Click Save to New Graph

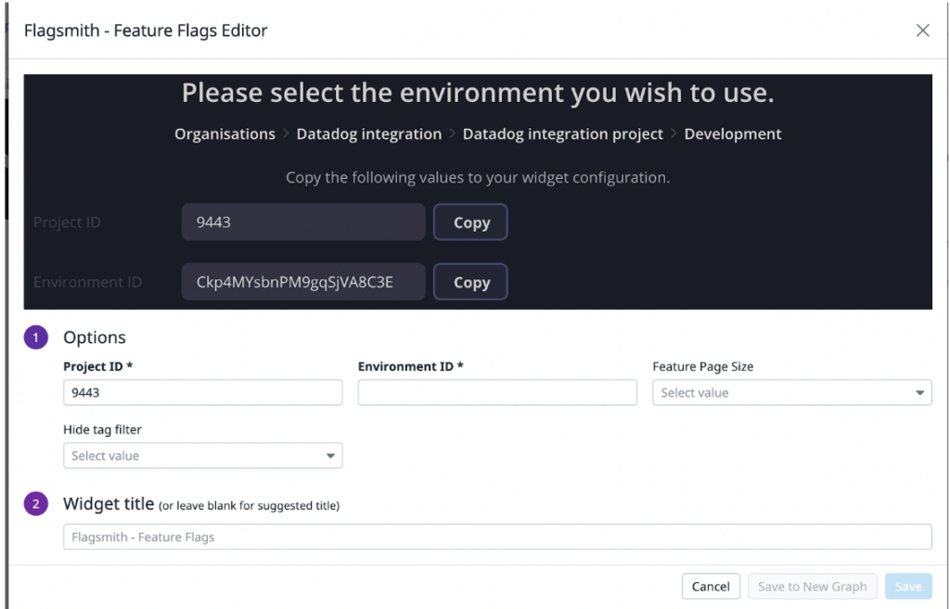(812, 586)
